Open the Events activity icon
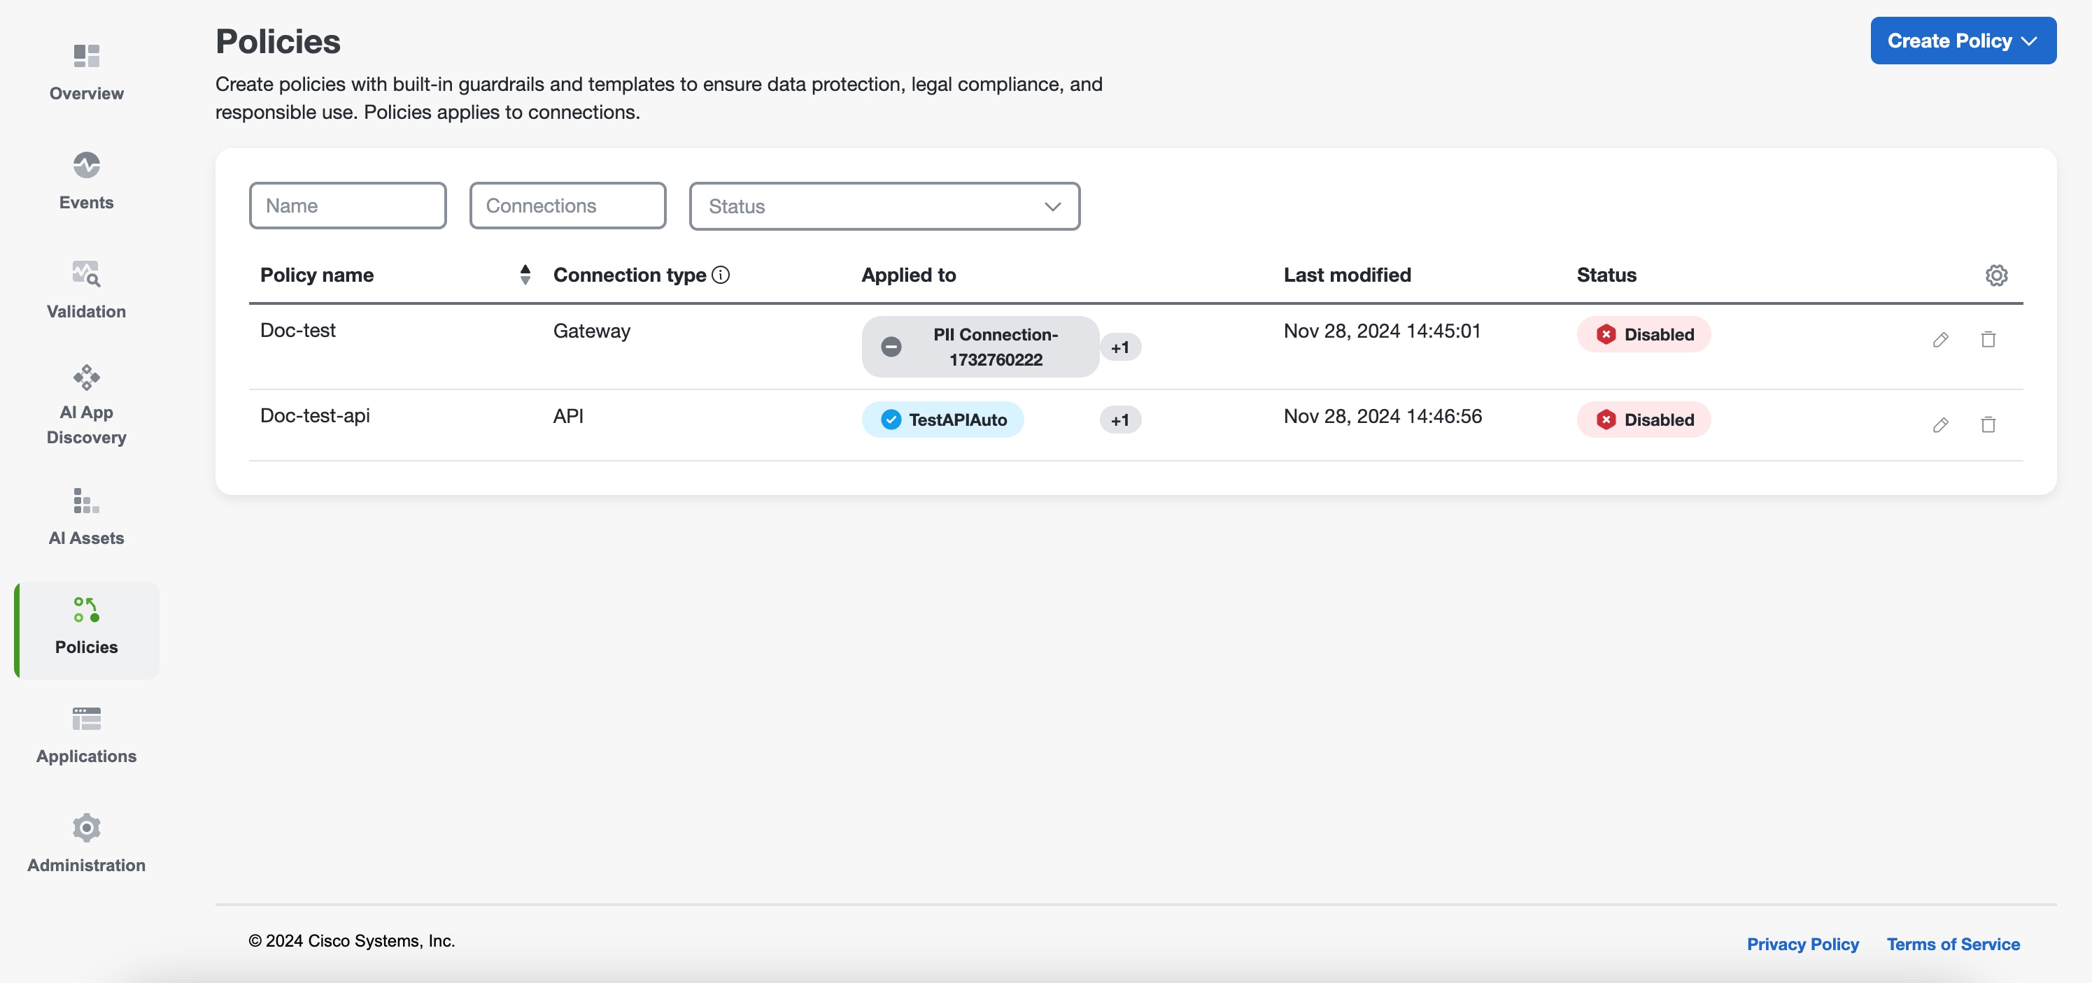Screen dimensions: 2092x983 pyautogui.click(x=86, y=165)
